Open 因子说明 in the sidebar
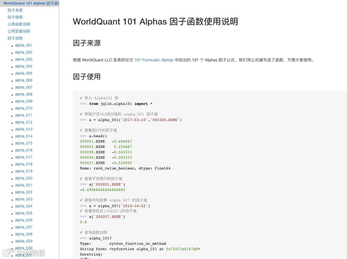This screenshot has width=347, height=259. click(15, 38)
